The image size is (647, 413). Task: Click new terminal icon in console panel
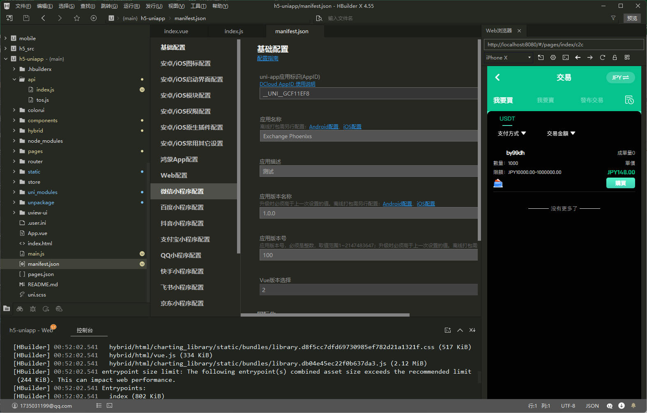pos(448,330)
